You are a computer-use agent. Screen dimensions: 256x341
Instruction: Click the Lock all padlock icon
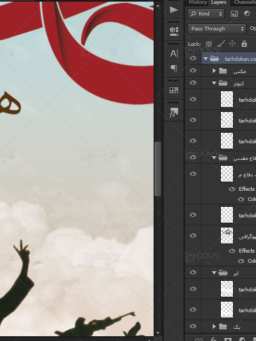(244, 44)
